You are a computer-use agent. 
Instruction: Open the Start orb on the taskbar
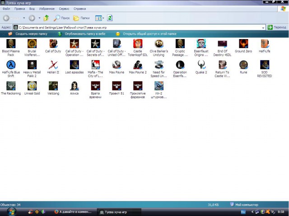[11, 212]
